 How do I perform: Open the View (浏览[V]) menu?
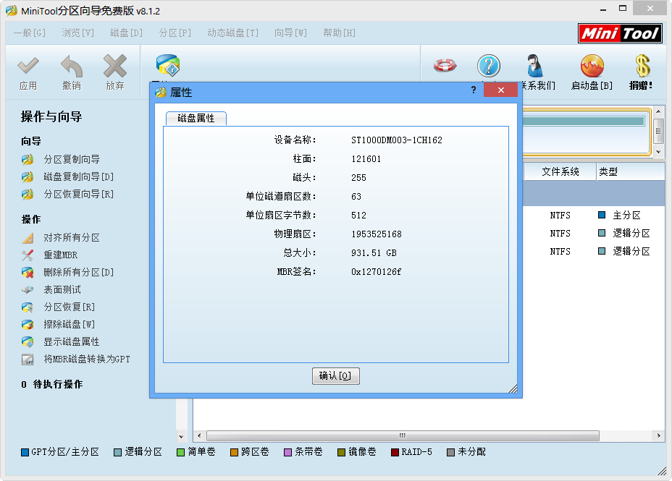(77, 33)
